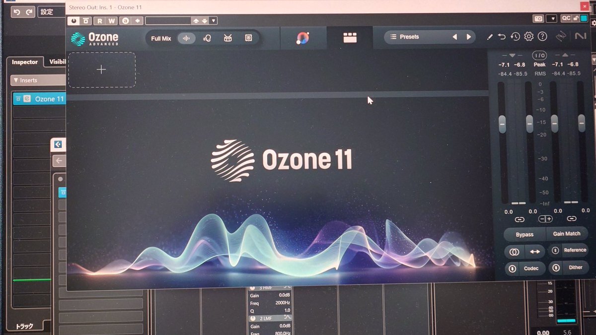Open the plugin preset menu down arrow

[214, 21]
